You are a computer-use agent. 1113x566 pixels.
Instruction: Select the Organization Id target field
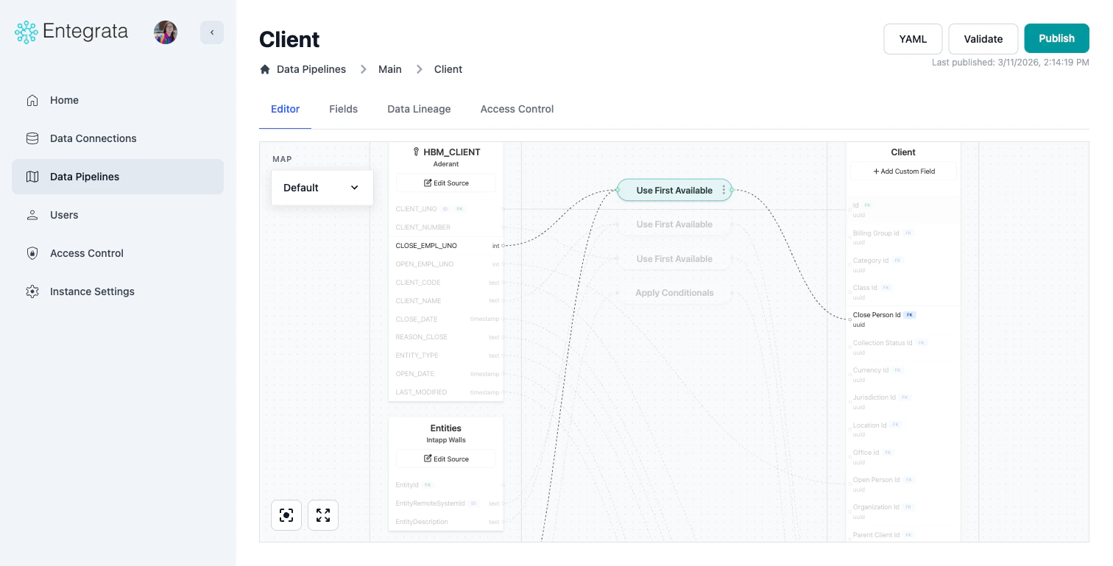tap(903, 512)
